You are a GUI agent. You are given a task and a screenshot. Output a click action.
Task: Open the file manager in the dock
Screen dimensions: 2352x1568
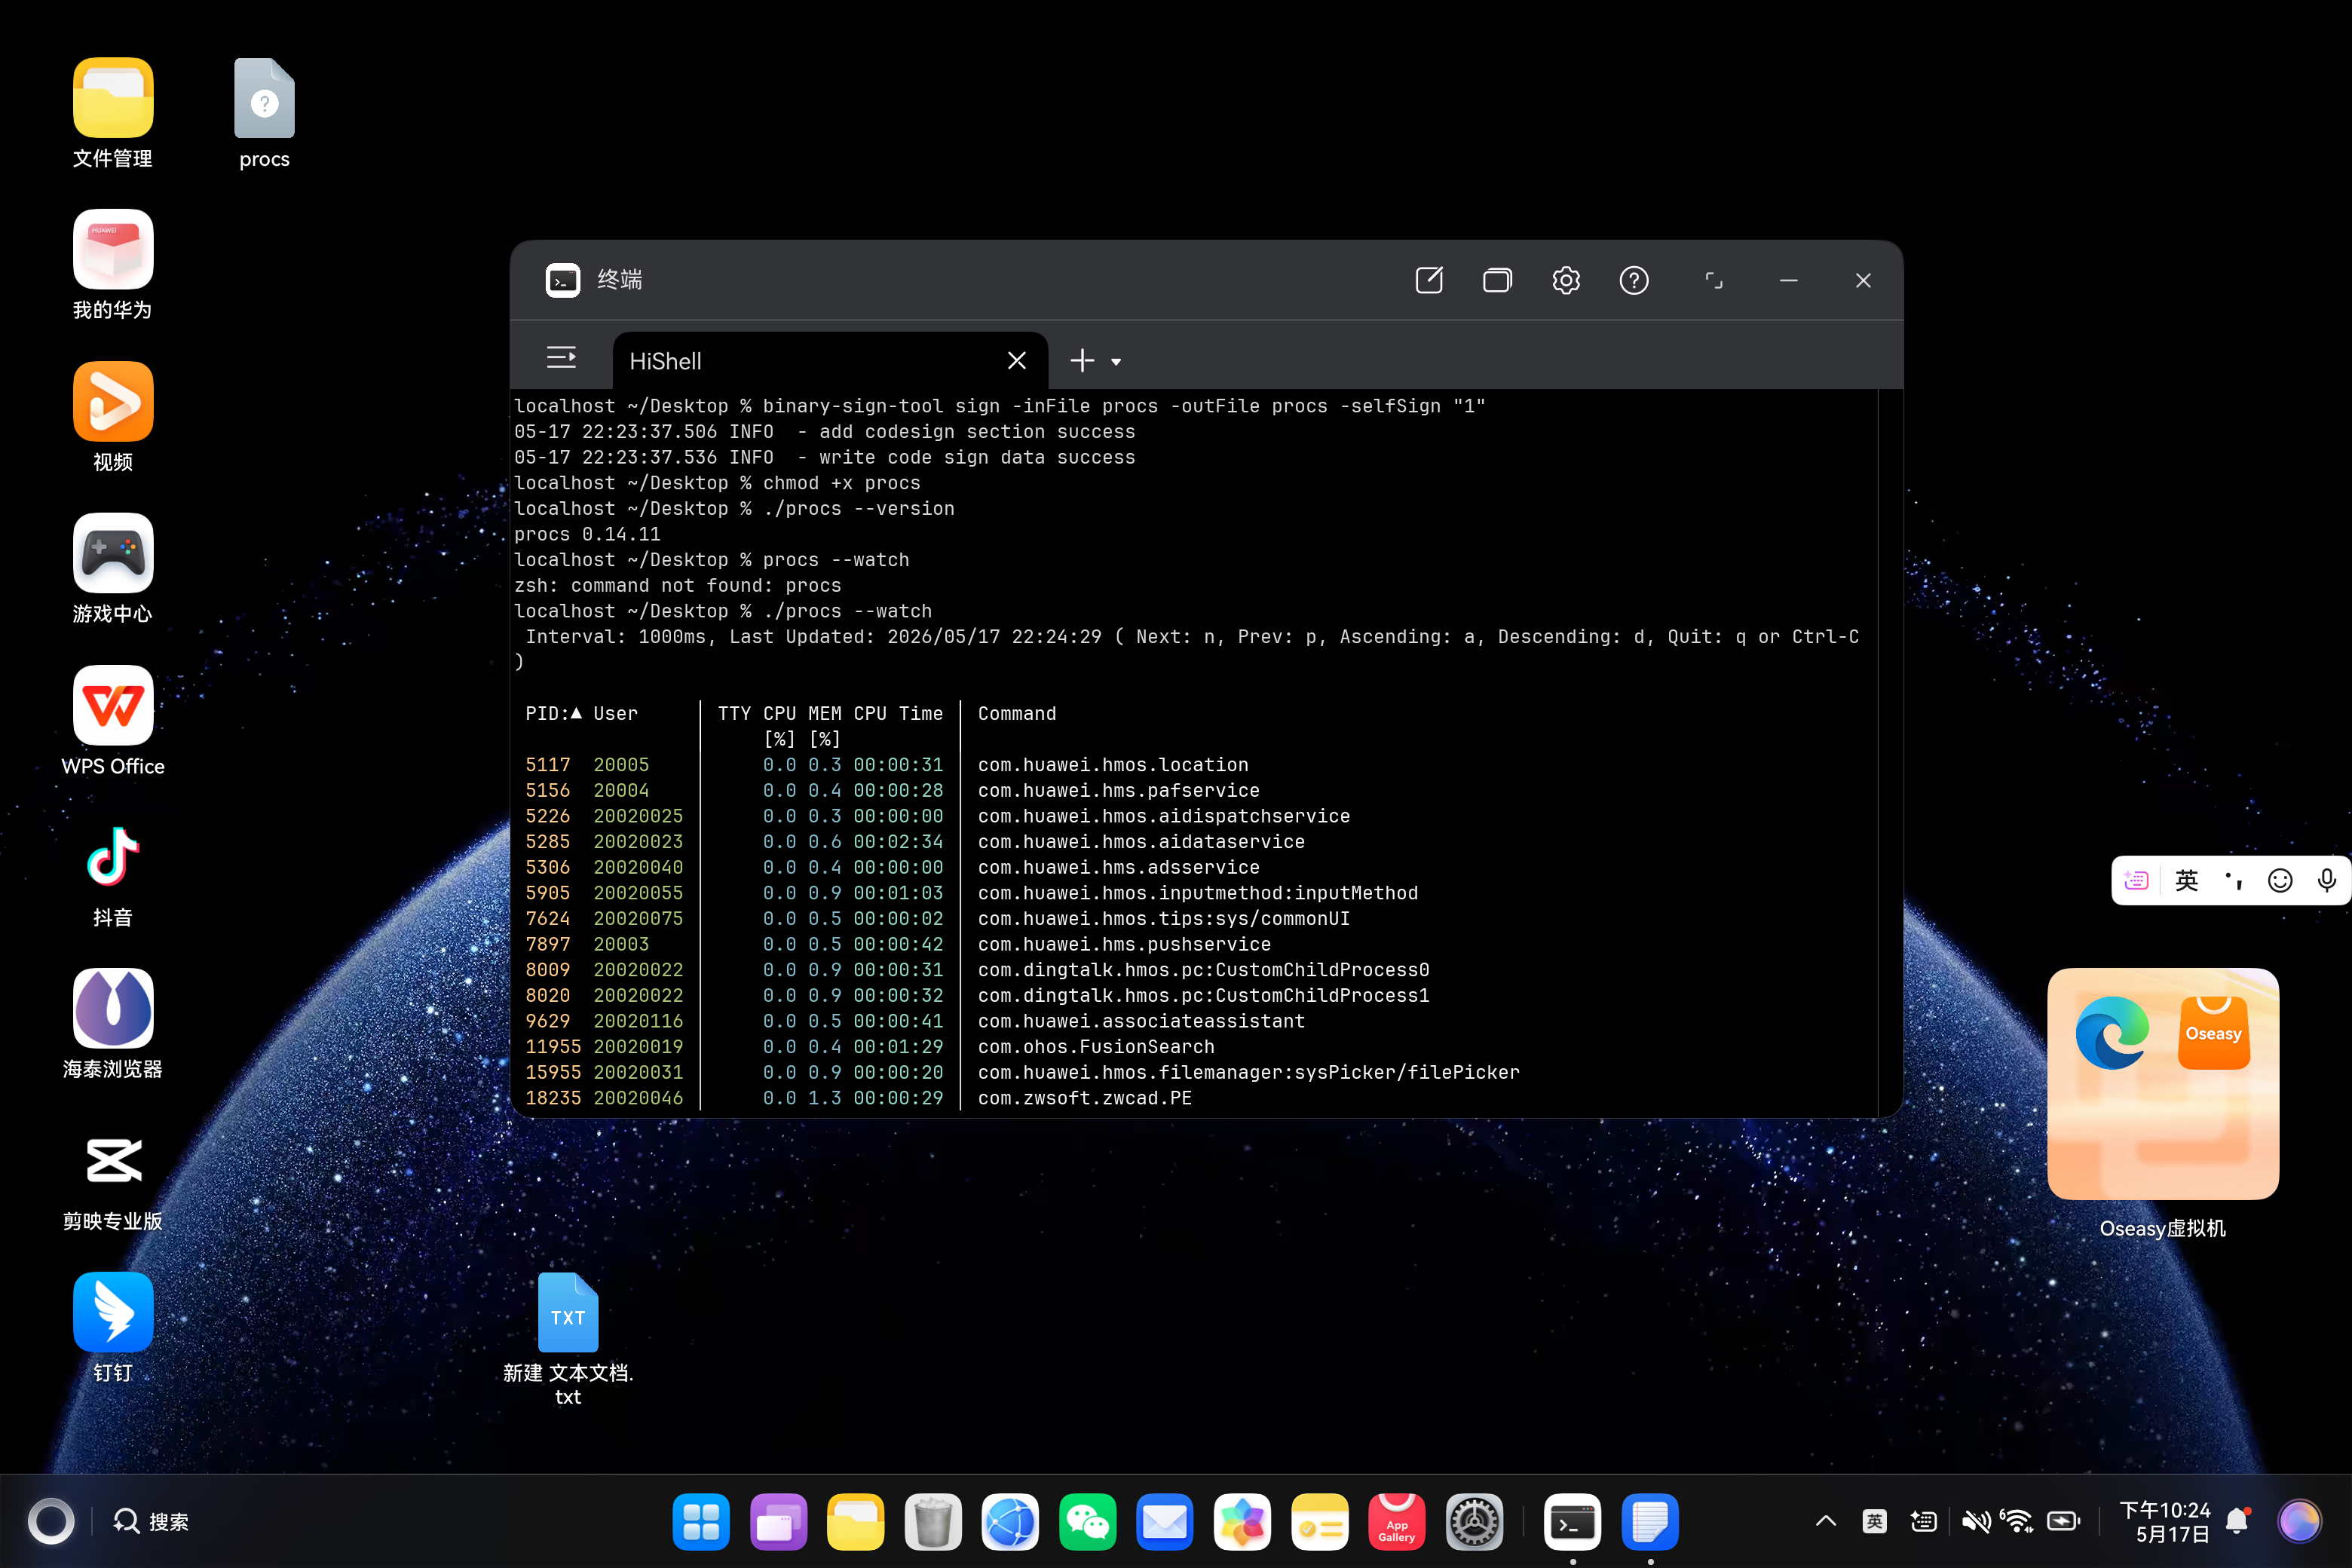pyautogui.click(x=855, y=1522)
